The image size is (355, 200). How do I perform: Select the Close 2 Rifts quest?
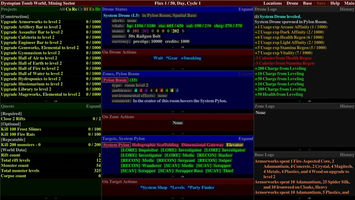coord(51,119)
